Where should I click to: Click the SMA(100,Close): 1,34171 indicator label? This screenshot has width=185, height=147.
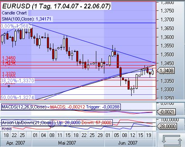click(x=26, y=19)
